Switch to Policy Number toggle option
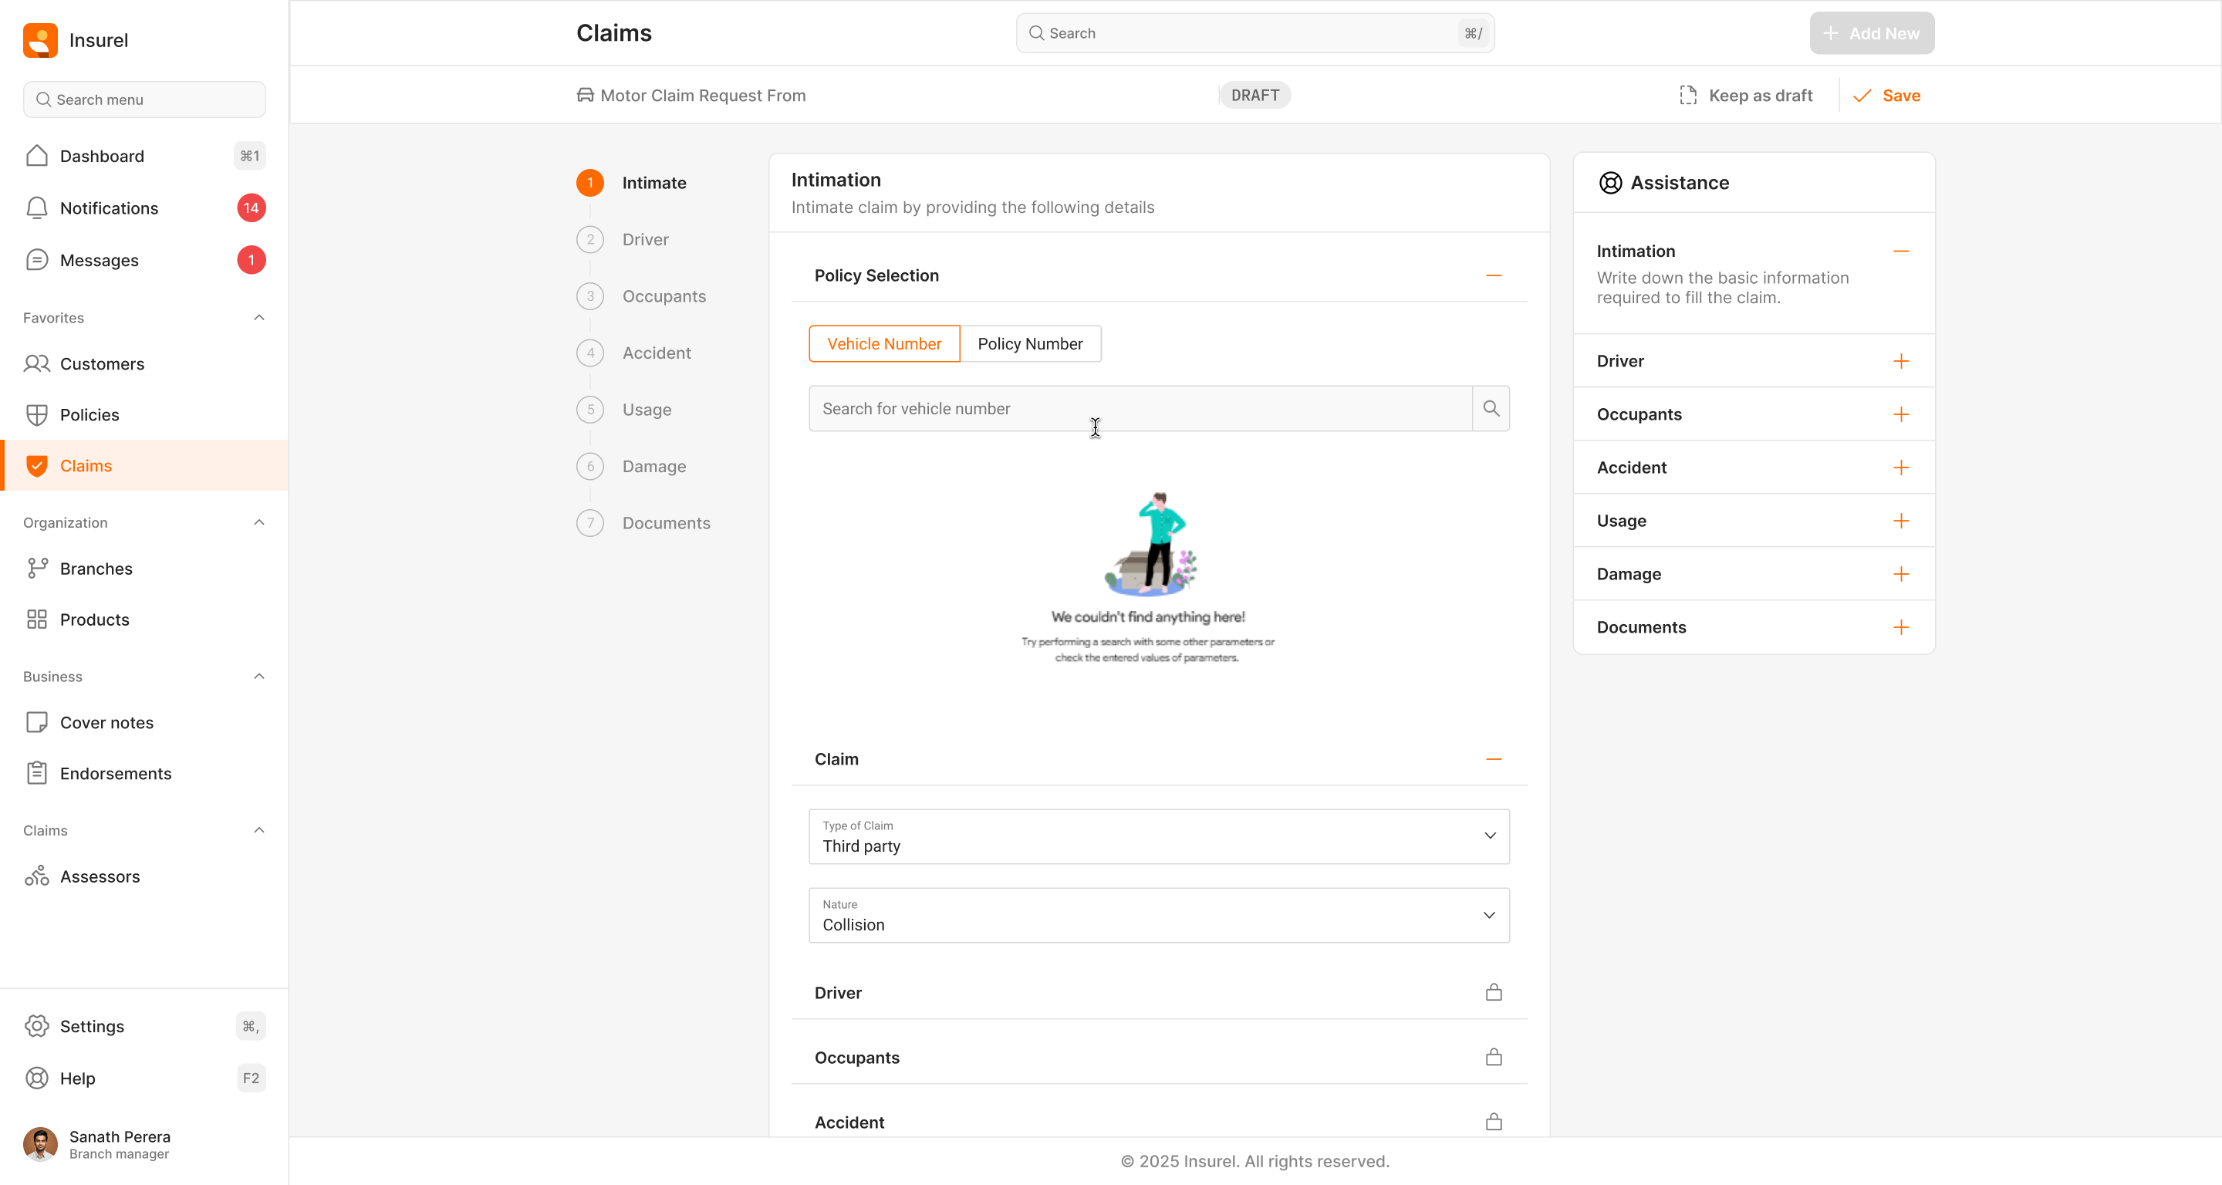 pos(1029,343)
